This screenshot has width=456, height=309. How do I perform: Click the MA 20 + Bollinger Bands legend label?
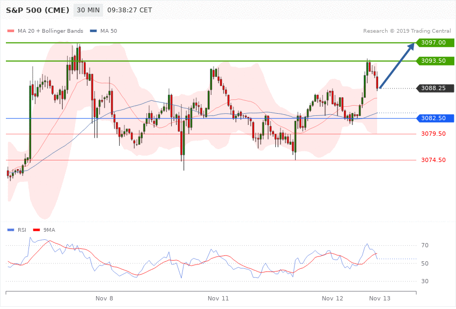(x=50, y=31)
